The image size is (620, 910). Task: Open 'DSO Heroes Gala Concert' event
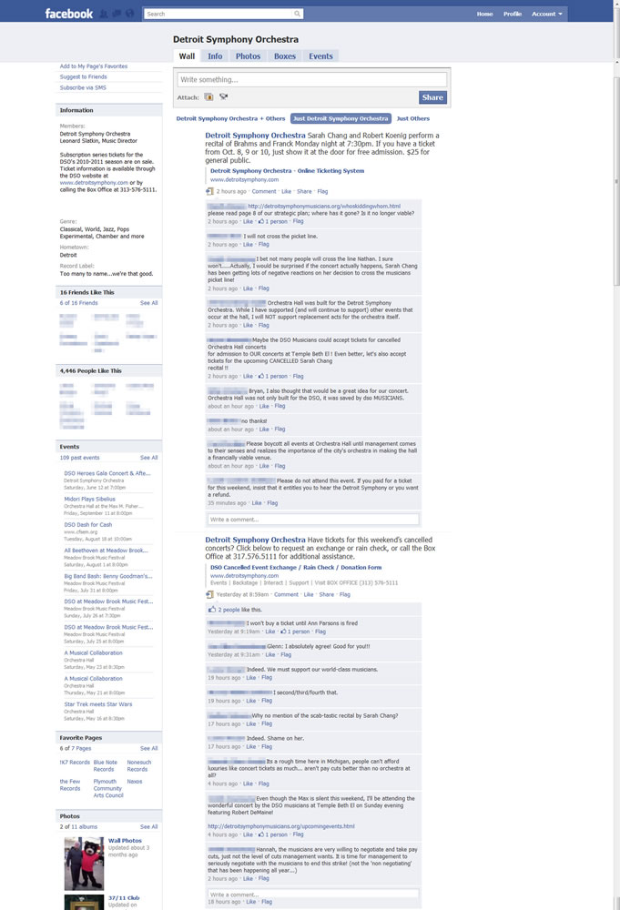pyautogui.click(x=107, y=473)
